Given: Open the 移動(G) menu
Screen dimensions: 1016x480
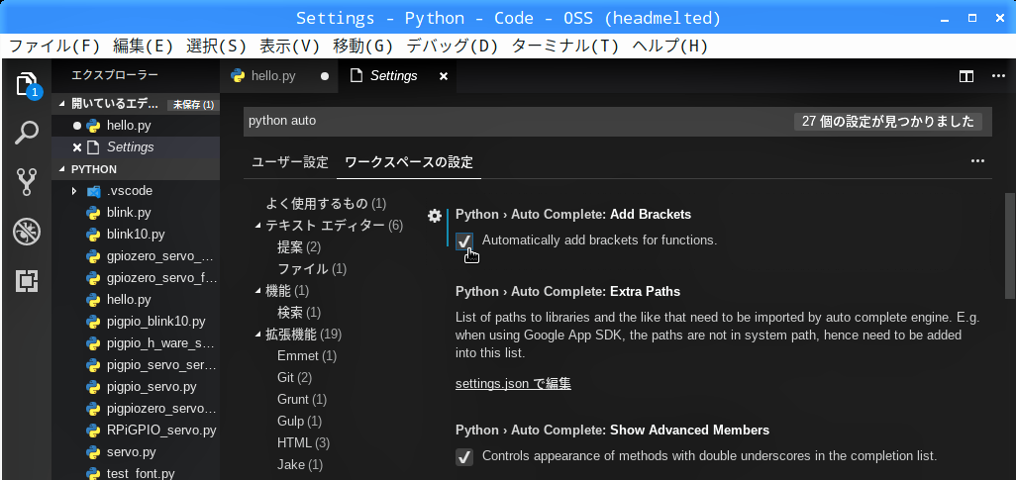Looking at the screenshot, I should 363,46.
